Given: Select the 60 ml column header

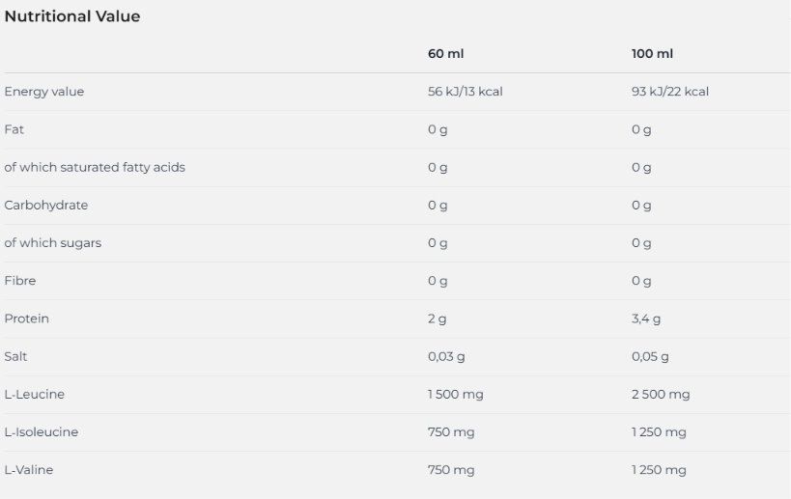Looking at the screenshot, I should [x=445, y=53].
